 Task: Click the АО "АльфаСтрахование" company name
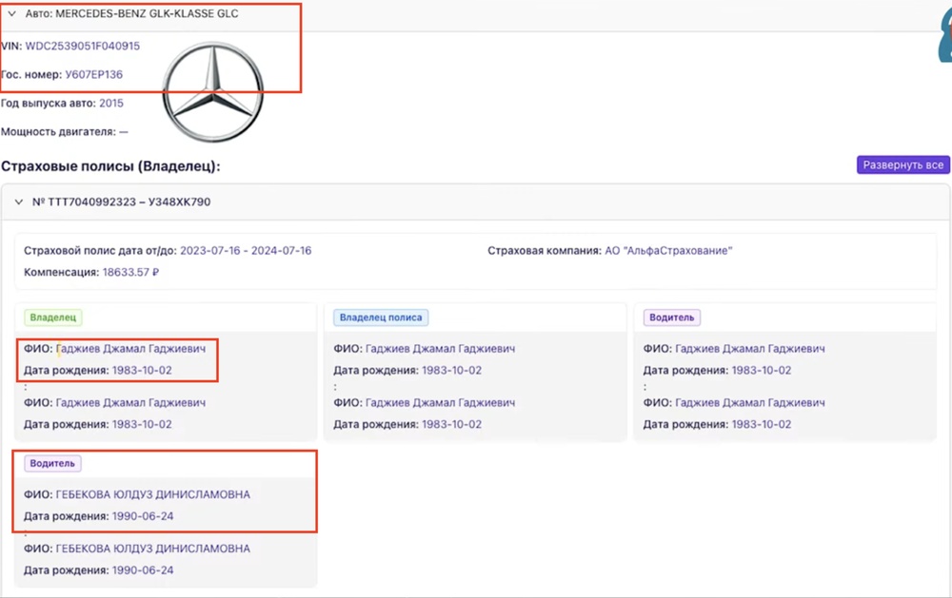pyautogui.click(x=668, y=250)
